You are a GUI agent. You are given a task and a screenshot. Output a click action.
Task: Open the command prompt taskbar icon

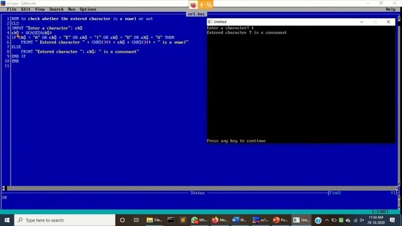pyautogui.click(x=170, y=220)
